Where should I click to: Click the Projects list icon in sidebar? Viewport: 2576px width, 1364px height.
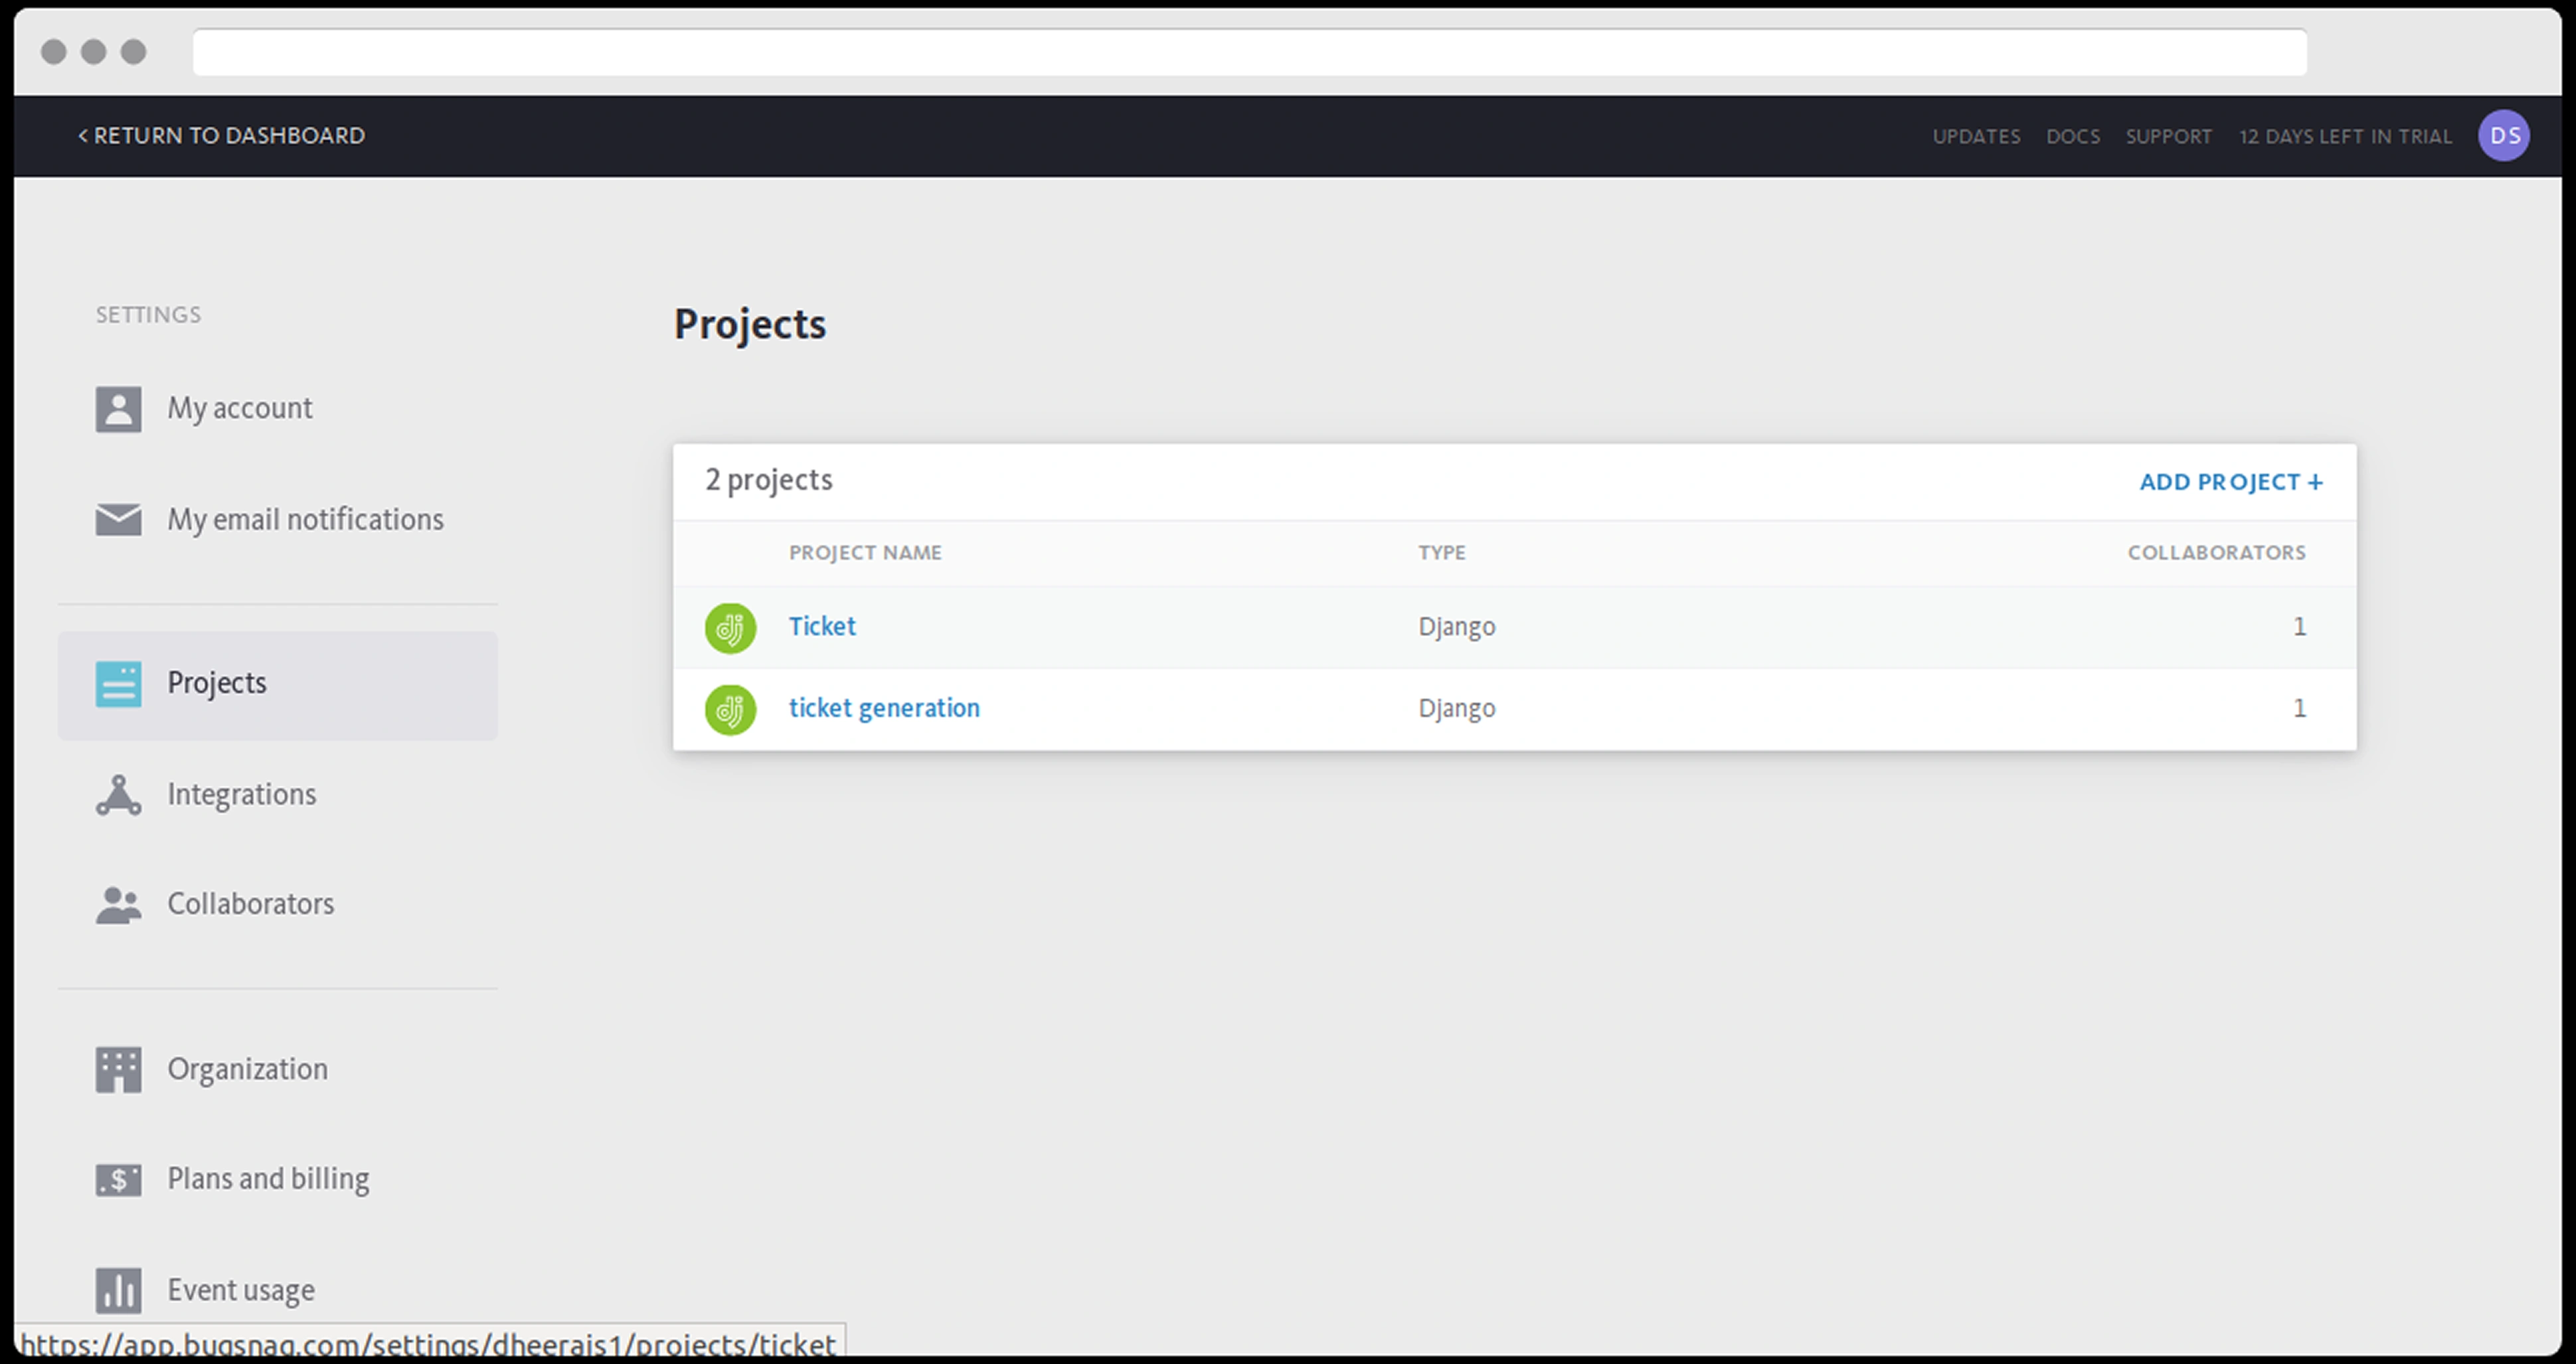click(x=118, y=684)
